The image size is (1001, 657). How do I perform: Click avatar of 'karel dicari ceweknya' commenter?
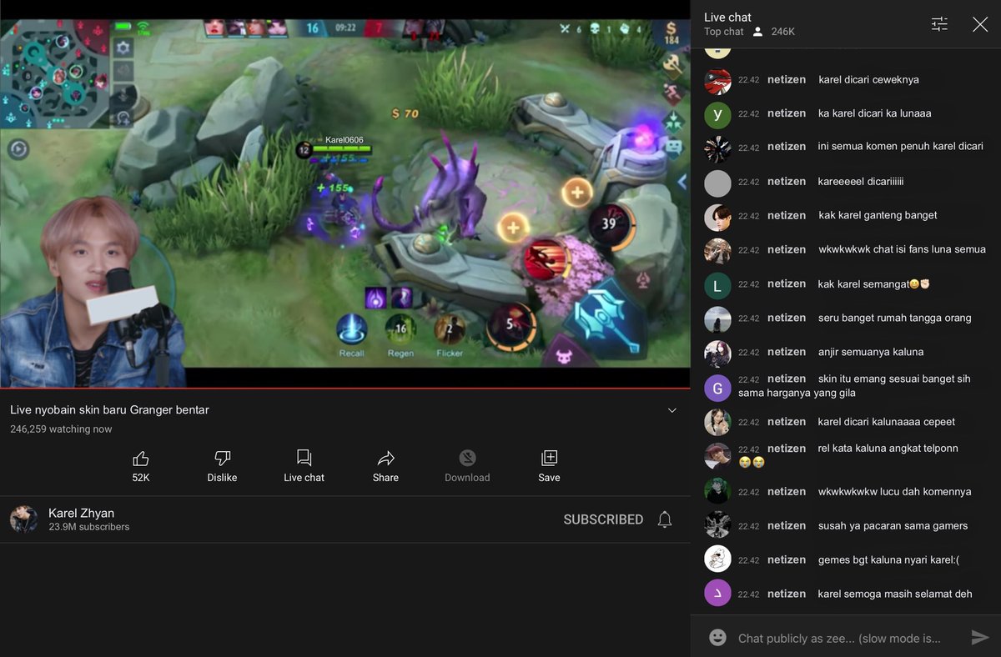pyautogui.click(x=717, y=81)
